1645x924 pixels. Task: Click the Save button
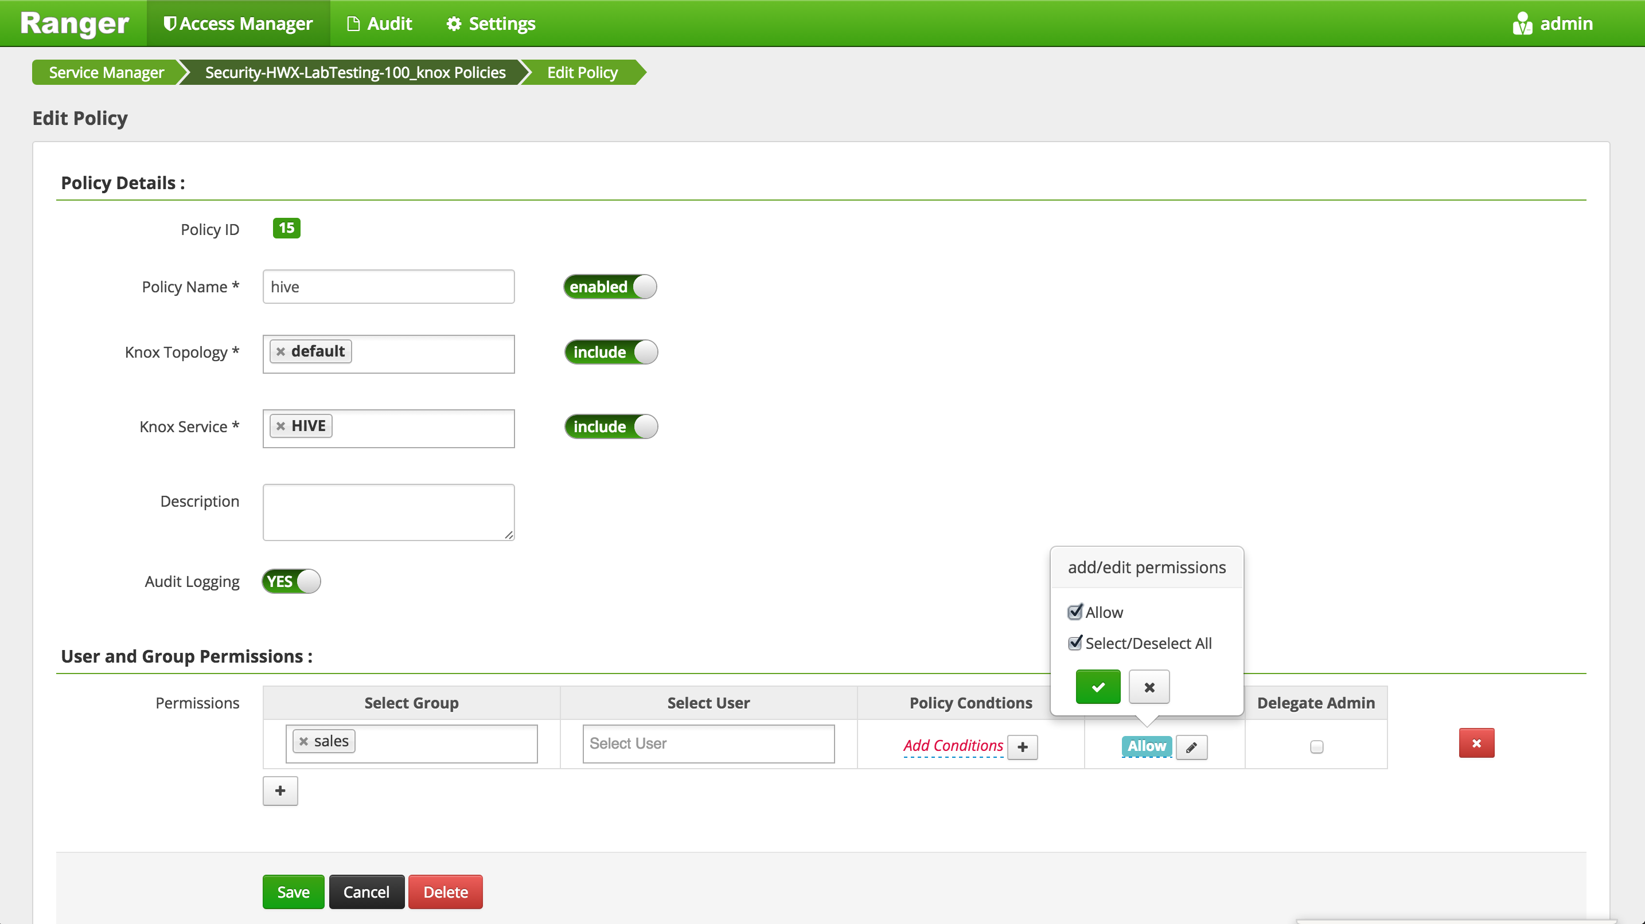(x=293, y=891)
